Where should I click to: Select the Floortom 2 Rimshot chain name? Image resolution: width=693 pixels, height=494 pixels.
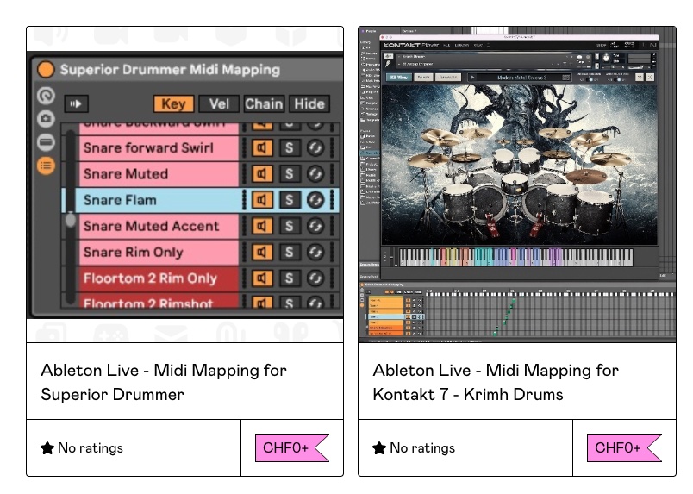(x=159, y=301)
